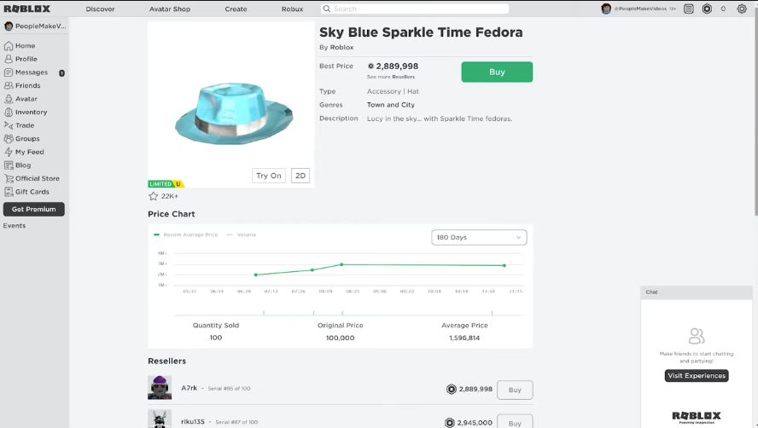Click the Average Price value 1,596,814
The height and width of the screenshot is (428, 758).
[x=464, y=338]
